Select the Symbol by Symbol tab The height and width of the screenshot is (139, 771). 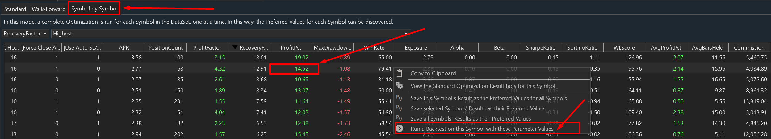(x=94, y=9)
